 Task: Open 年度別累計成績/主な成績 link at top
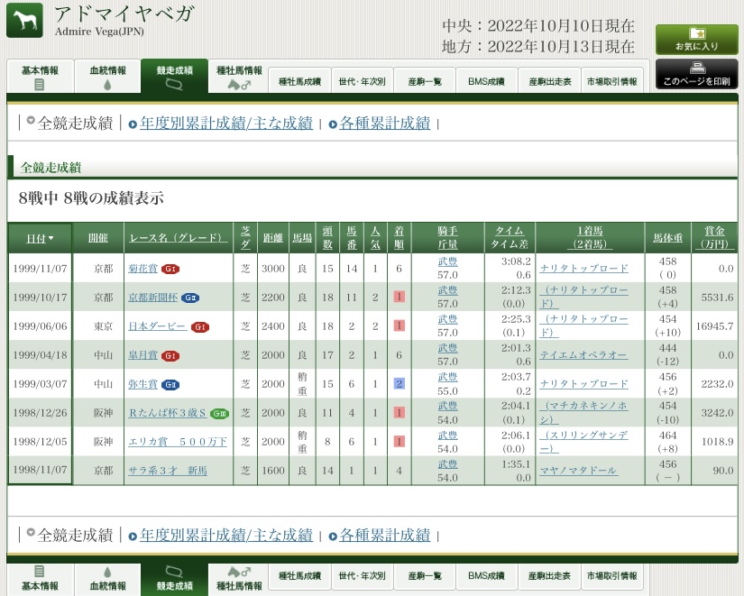(225, 124)
